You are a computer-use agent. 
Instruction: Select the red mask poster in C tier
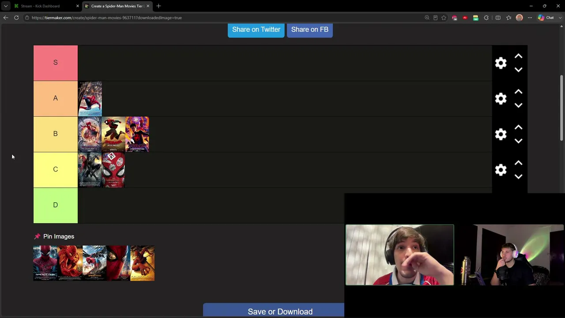pyautogui.click(x=113, y=170)
